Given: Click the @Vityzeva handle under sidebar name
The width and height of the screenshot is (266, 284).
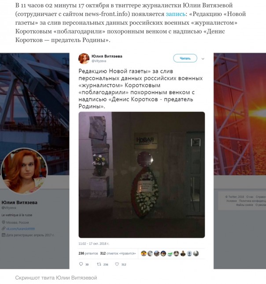Looking at the screenshot, I should [9, 208].
